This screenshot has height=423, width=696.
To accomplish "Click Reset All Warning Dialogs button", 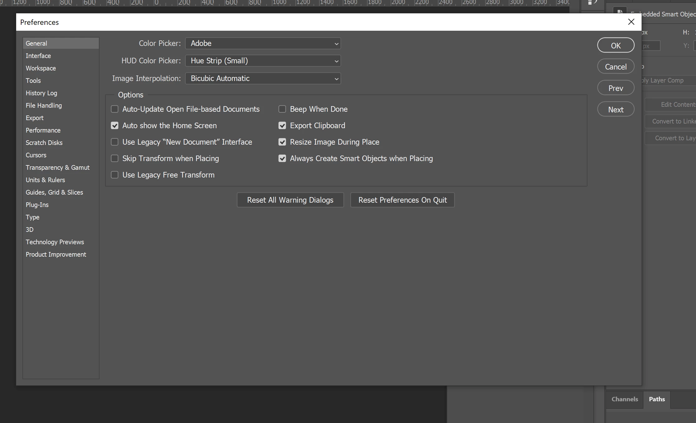I will 290,200.
